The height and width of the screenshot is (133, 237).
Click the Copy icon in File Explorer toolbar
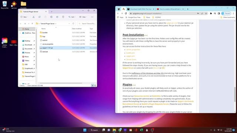[x=40, y=17]
